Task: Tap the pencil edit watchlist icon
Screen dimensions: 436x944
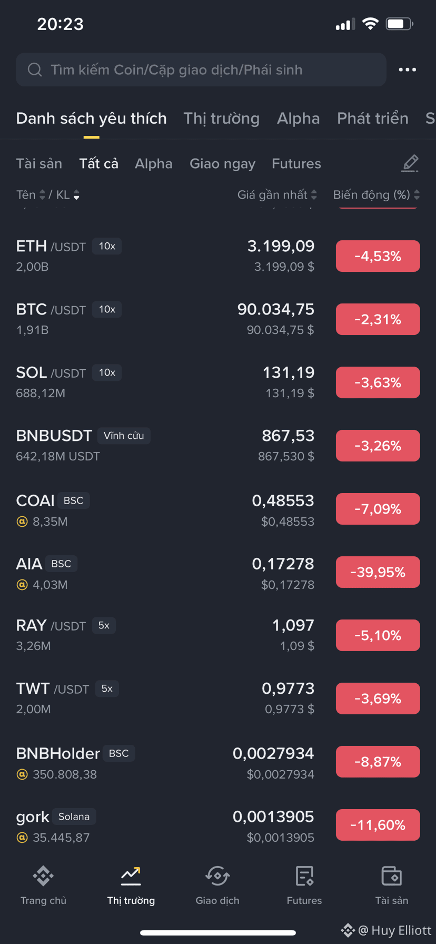Action: [410, 164]
